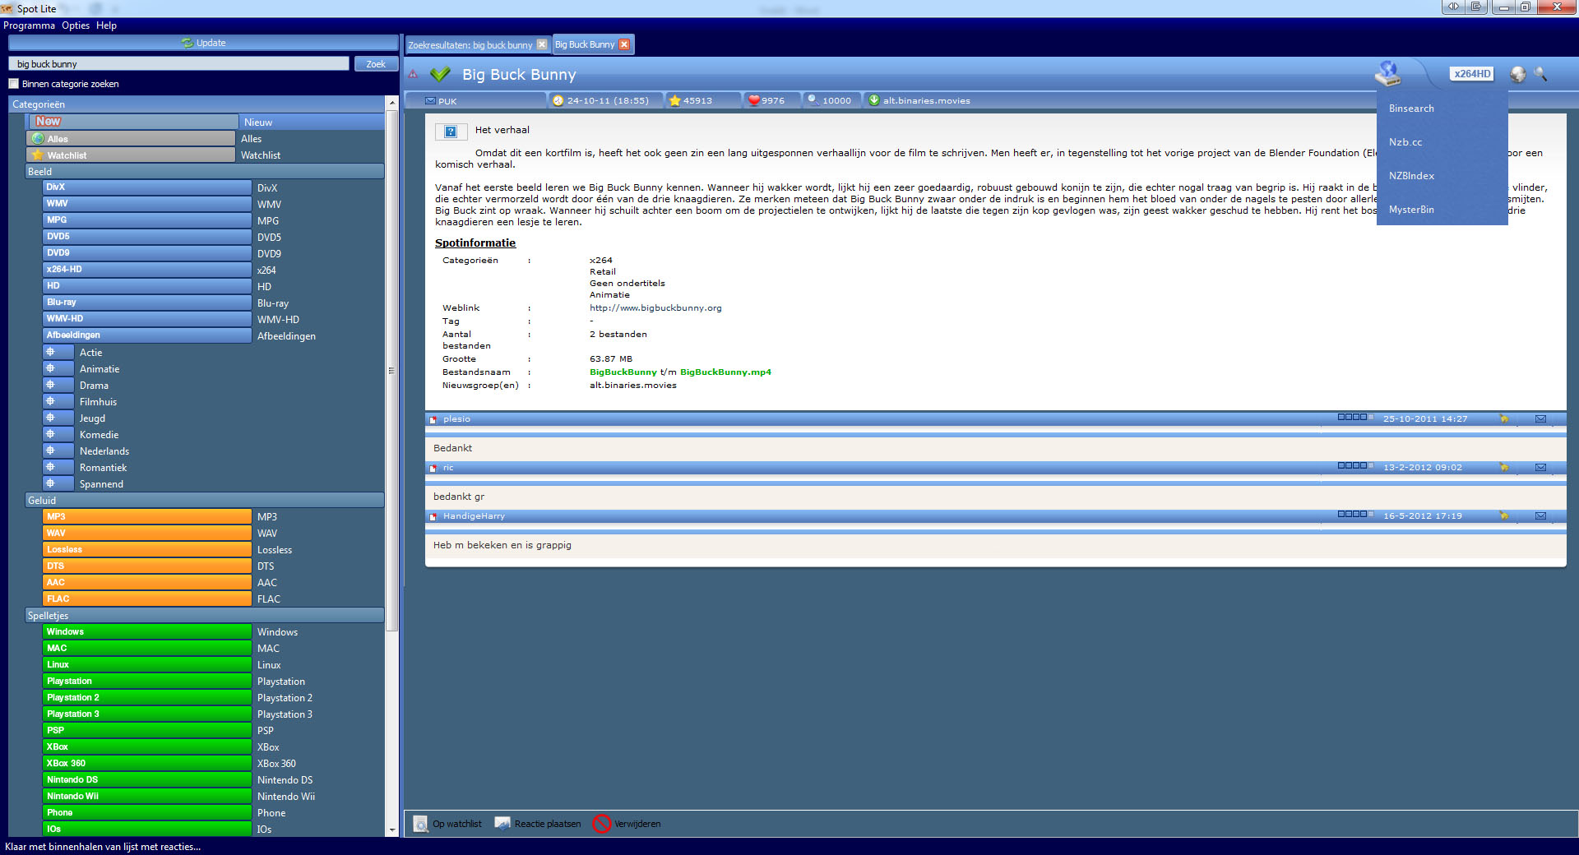This screenshot has width=1579, height=855.
Task: Click the x264HD category badge
Action: point(1471,74)
